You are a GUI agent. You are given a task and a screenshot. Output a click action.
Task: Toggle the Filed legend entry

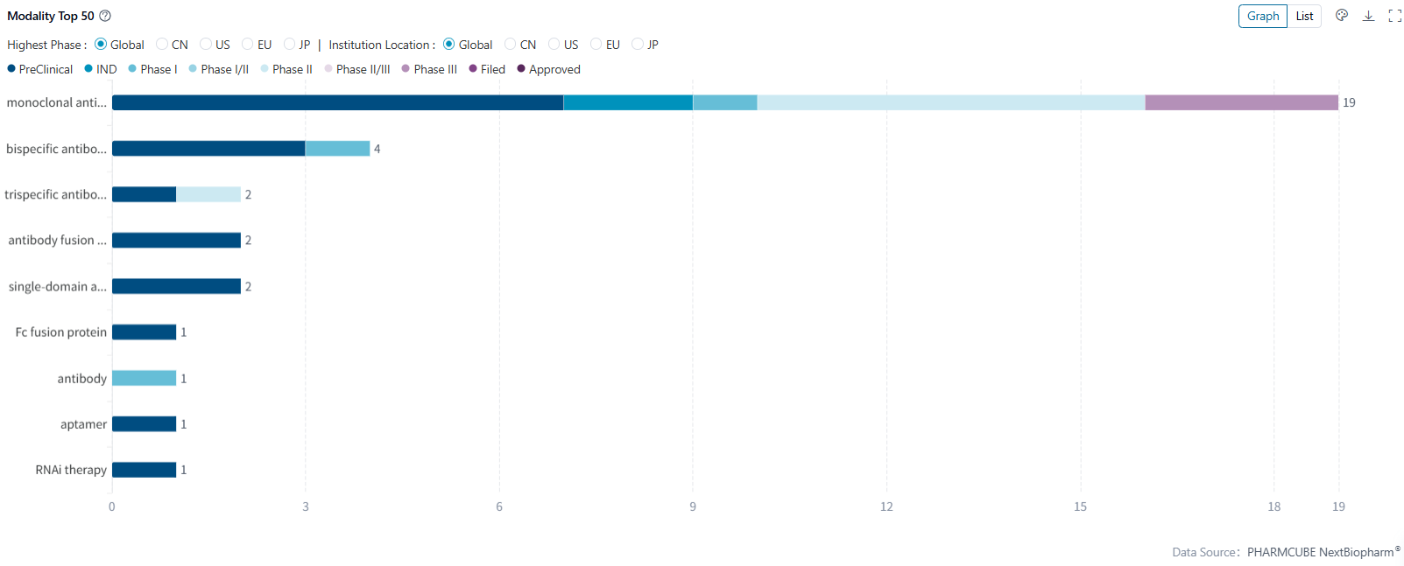(x=487, y=69)
